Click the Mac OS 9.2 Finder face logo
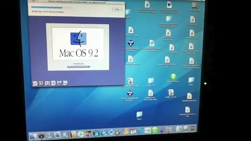The width and height of the screenshot is (251, 141). (x=78, y=38)
